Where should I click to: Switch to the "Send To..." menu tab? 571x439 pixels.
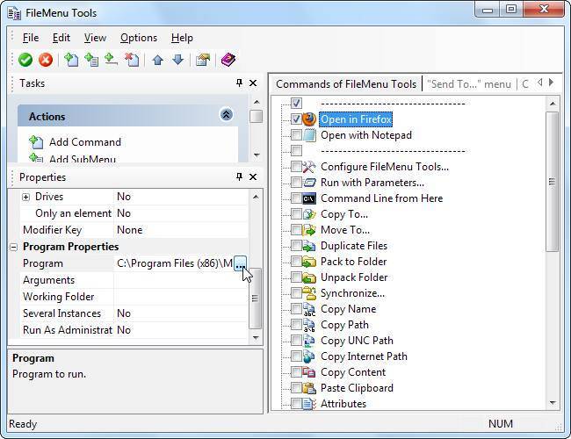(x=469, y=84)
